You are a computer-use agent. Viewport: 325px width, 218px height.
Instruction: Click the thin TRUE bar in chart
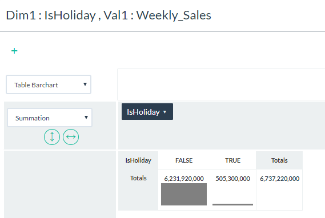[x=232, y=204]
